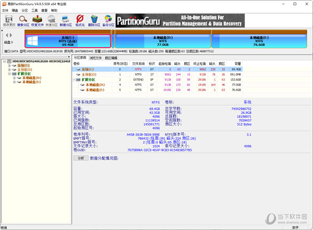Click drive icon in 主分区(1) table row
This screenshot has height=230, width=313.
78,74
